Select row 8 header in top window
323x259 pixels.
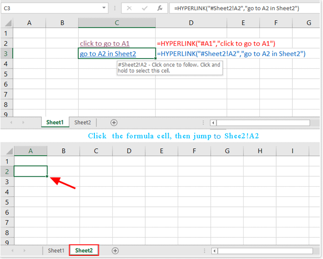pyautogui.click(x=6, y=104)
